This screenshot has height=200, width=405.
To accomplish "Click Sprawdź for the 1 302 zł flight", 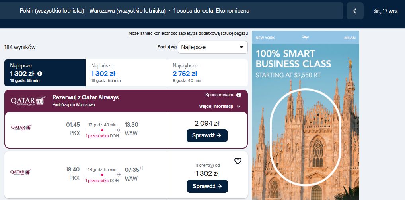I will [207, 187].
